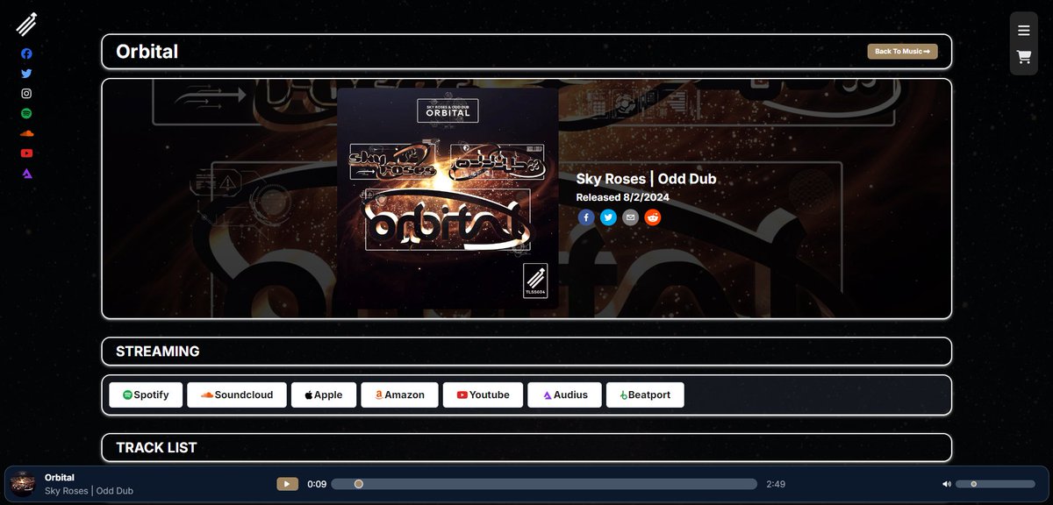Click the Orbital page title

tap(147, 52)
